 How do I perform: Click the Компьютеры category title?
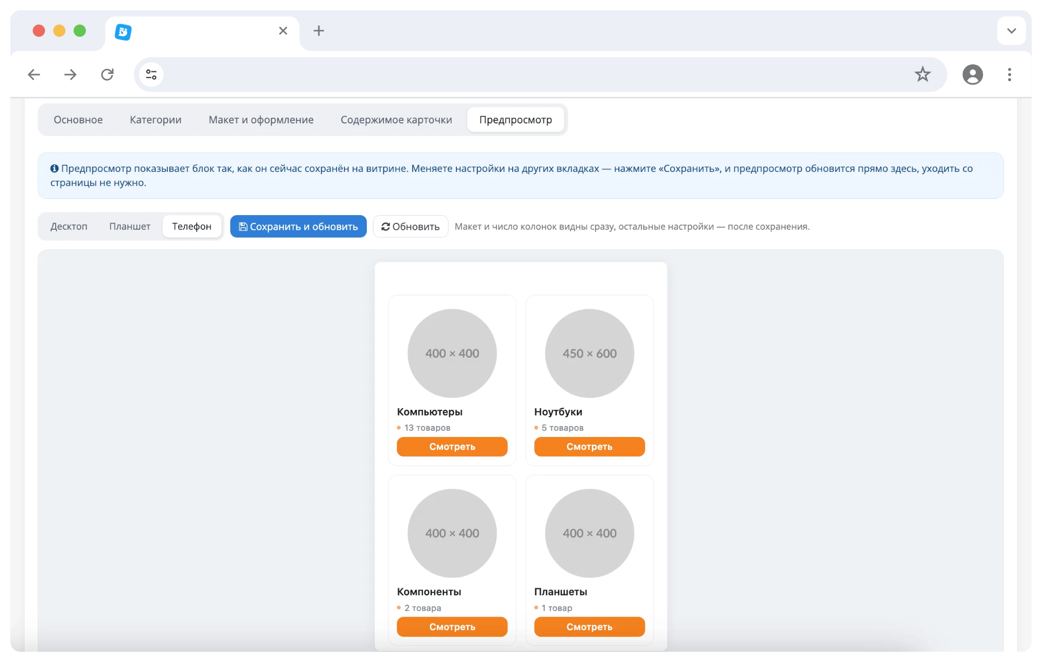click(x=430, y=412)
